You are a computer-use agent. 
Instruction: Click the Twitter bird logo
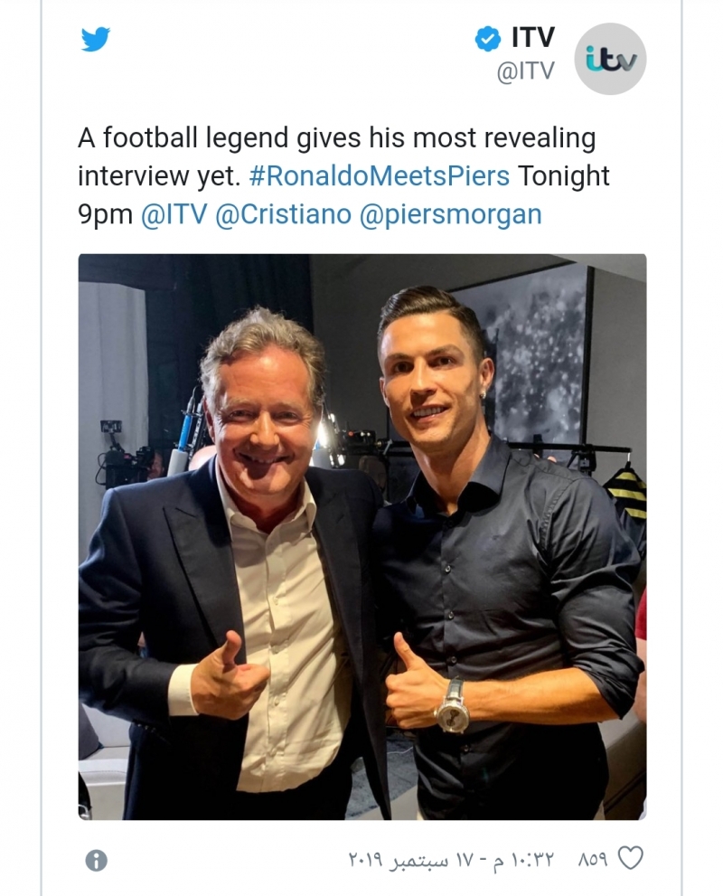click(95, 41)
